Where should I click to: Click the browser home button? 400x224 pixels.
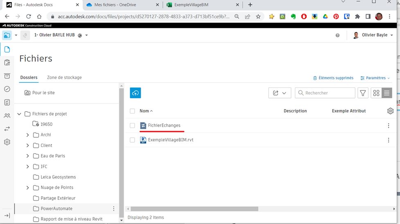click(39, 16)
